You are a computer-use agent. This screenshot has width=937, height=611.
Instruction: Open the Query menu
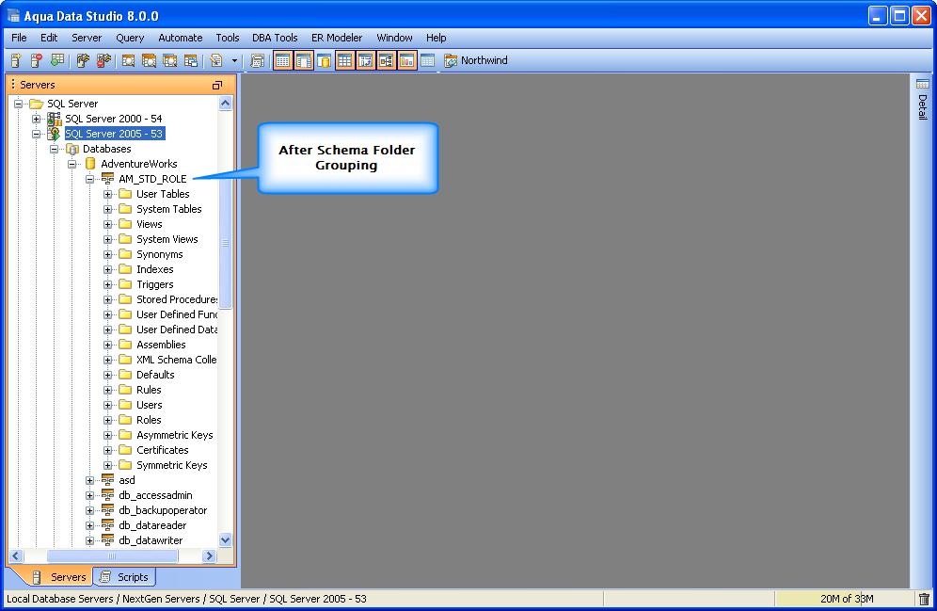click(x=130, y=38)
